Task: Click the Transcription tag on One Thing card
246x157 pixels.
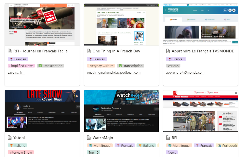Action: [x=131, y=66]
